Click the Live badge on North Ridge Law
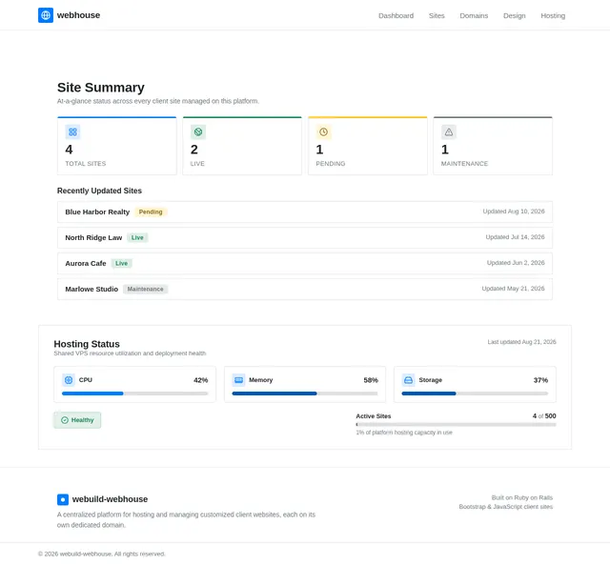Screen dimensions: 610x565 (x=137, y=237)
